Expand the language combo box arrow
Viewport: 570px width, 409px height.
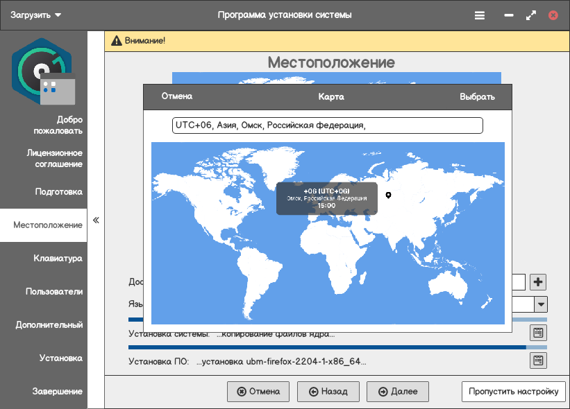(x=540, y=304)
